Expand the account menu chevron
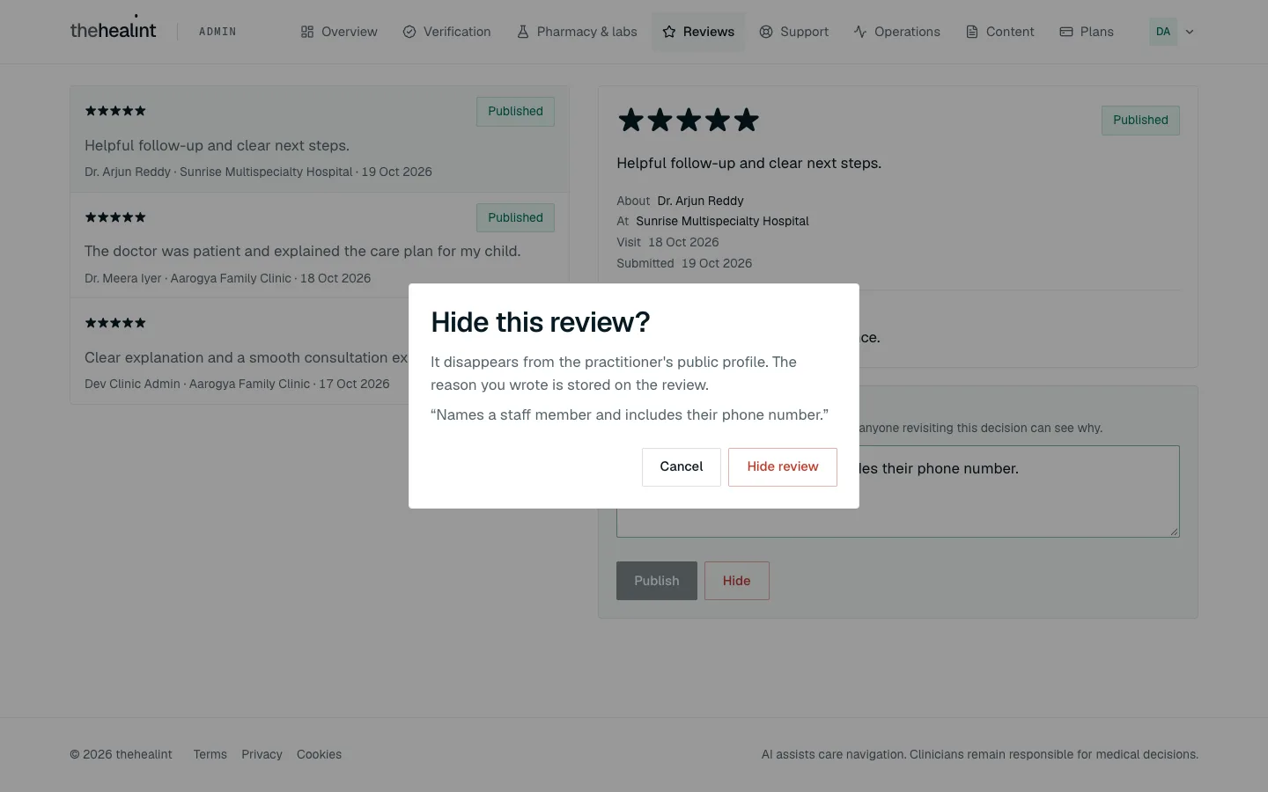This screenshot has height=792, width=1268. [x=1190, y=32]
